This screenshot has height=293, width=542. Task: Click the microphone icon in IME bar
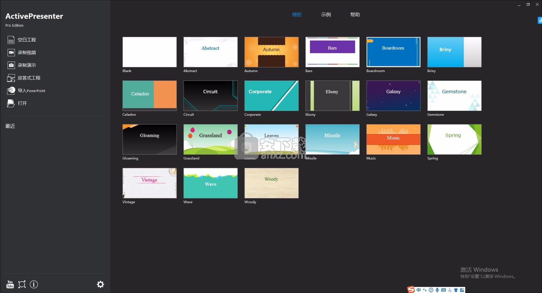(437, 290)
